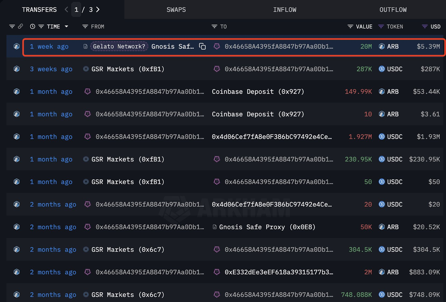Filter by the FROM column
This screenshot has height=302, width=446.
click(85, 26)
